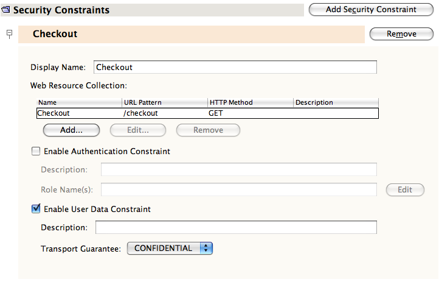
Task: Remove the Checkout security constraint
Action: click(401, 34)
